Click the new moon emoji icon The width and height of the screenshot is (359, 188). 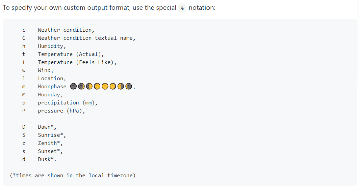pyautogui.click(x=73, y=87)
